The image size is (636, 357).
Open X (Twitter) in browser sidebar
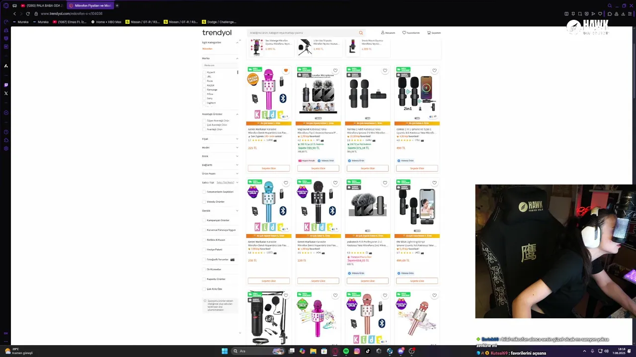pyautogui.click(x=6, y=93)
